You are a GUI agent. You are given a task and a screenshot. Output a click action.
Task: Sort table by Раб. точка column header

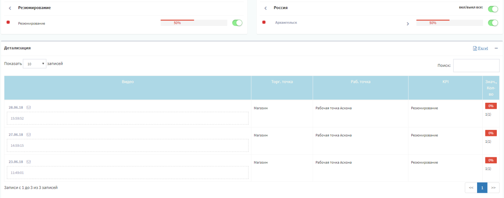pos(361,88)
